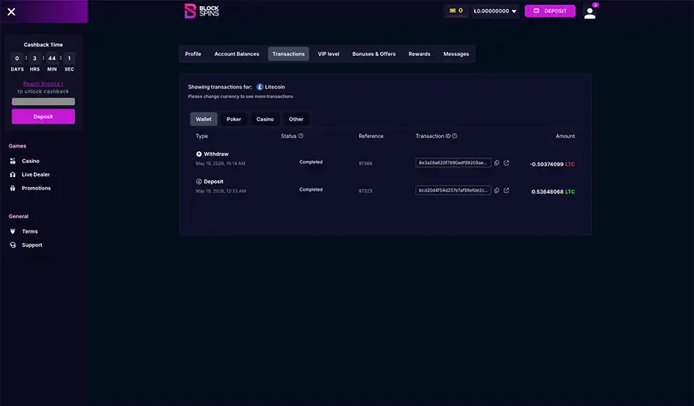Click the Live Dealer sidebar icon
Viewport: 694px width, 406px height.
tap(12, 175)
